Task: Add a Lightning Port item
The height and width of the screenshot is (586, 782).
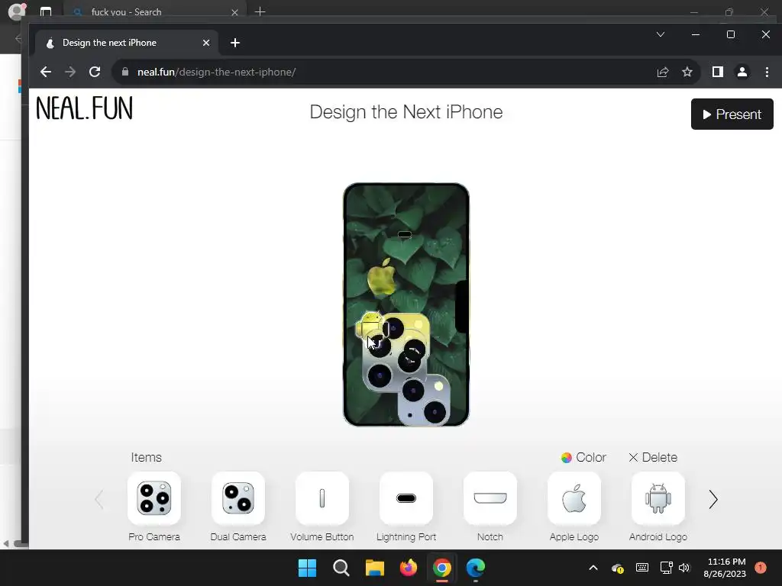Action: [x=406, y=498]
